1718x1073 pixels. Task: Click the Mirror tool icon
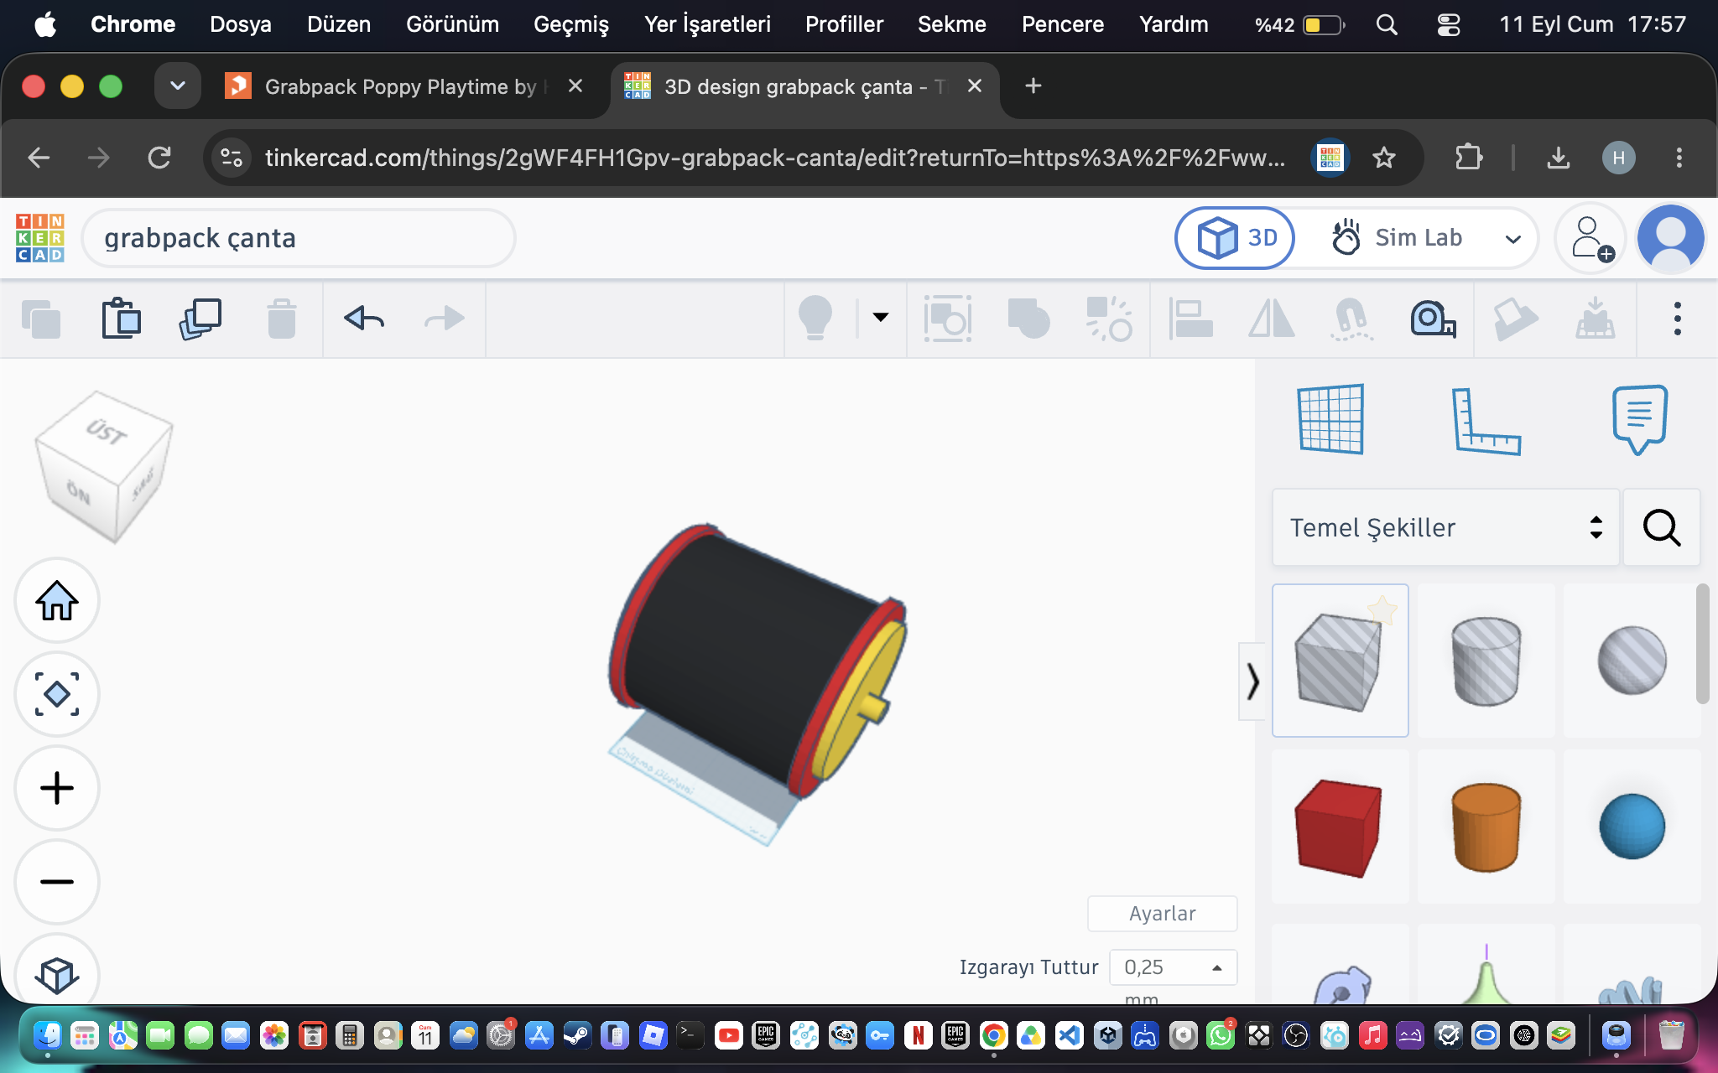pos(1272,319)
